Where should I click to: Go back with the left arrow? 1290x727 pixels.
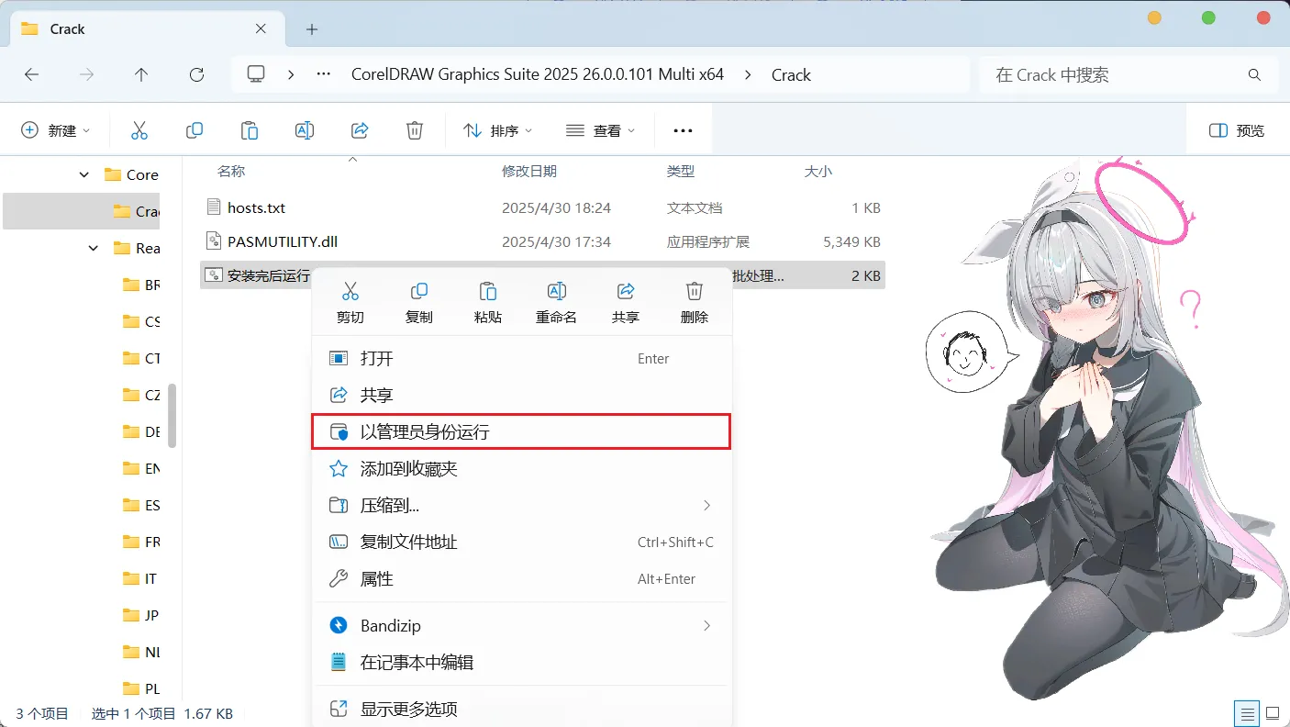tap(31, 74)
